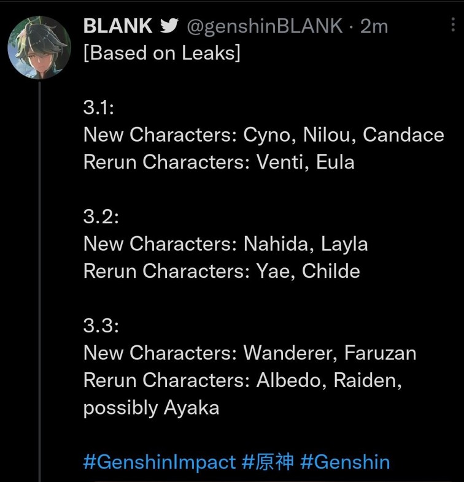The height and width of the screenshot is (482, 464).
Task: Click the @genshinBLANK handle
Action: (265, 26)
